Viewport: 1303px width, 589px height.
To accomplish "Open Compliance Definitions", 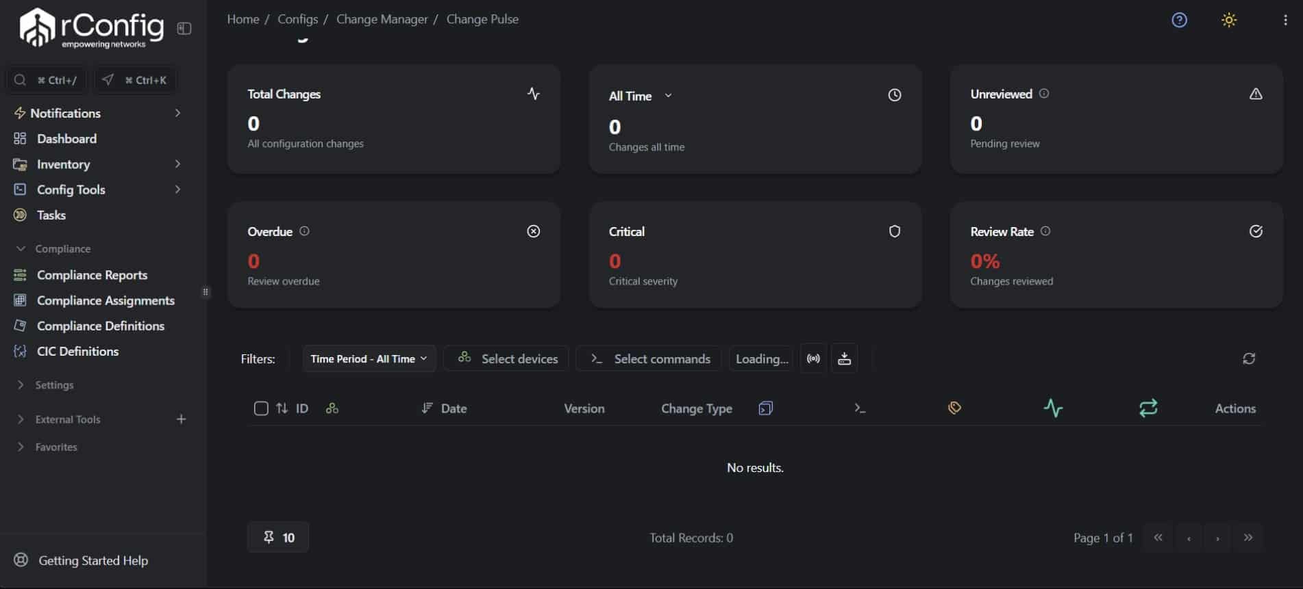I will (x=101, y=326).
